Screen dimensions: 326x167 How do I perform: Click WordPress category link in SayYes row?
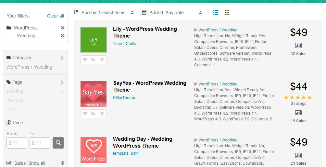pyautogui.click(x=208, y=84)
